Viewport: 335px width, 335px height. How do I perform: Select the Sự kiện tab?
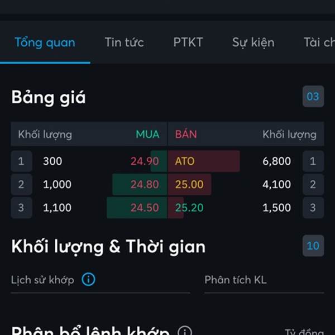(x=253, y=42)
